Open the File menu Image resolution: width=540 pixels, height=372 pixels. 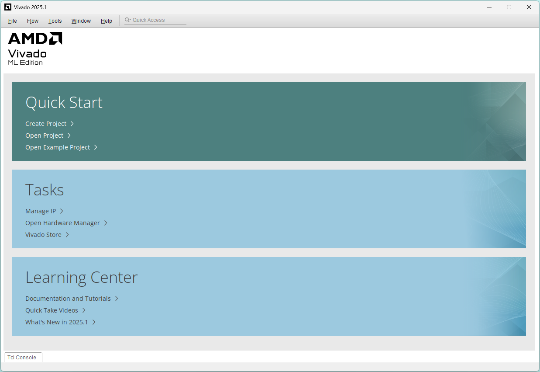13,21
